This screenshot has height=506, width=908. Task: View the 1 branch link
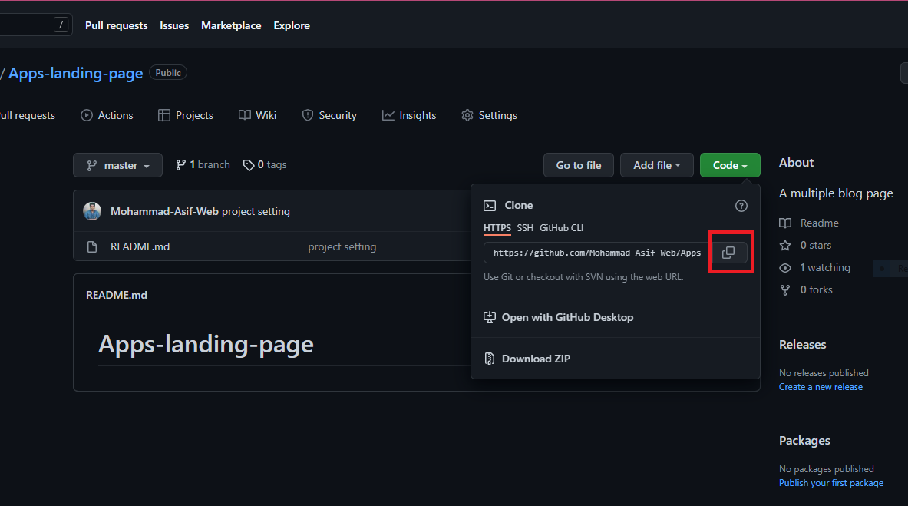pyautogui.click(x=203, y=165)
